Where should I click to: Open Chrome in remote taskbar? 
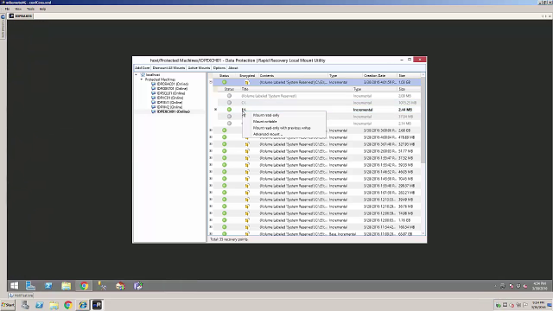[84, 286]
